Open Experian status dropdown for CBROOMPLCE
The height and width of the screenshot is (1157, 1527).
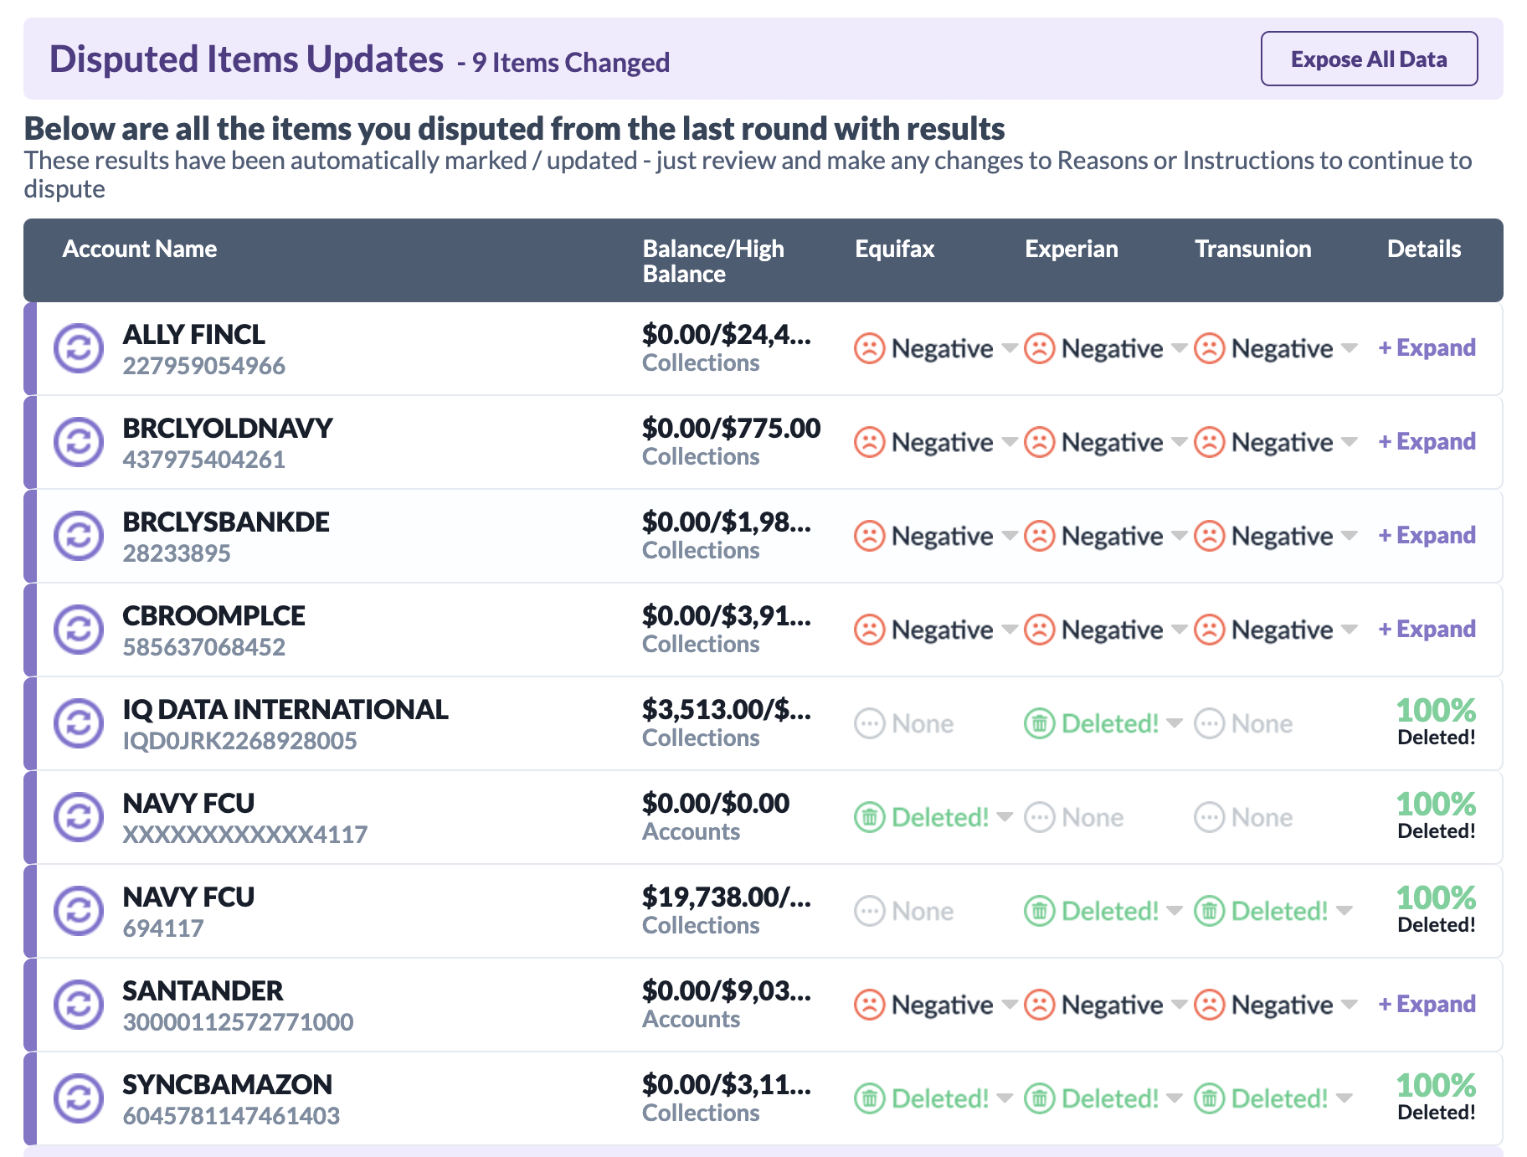pyautogui.click(x=1179, y=630)
